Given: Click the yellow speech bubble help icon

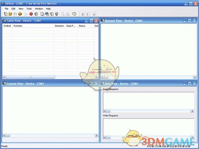Looking at the screenshot, I should point(74,14).
